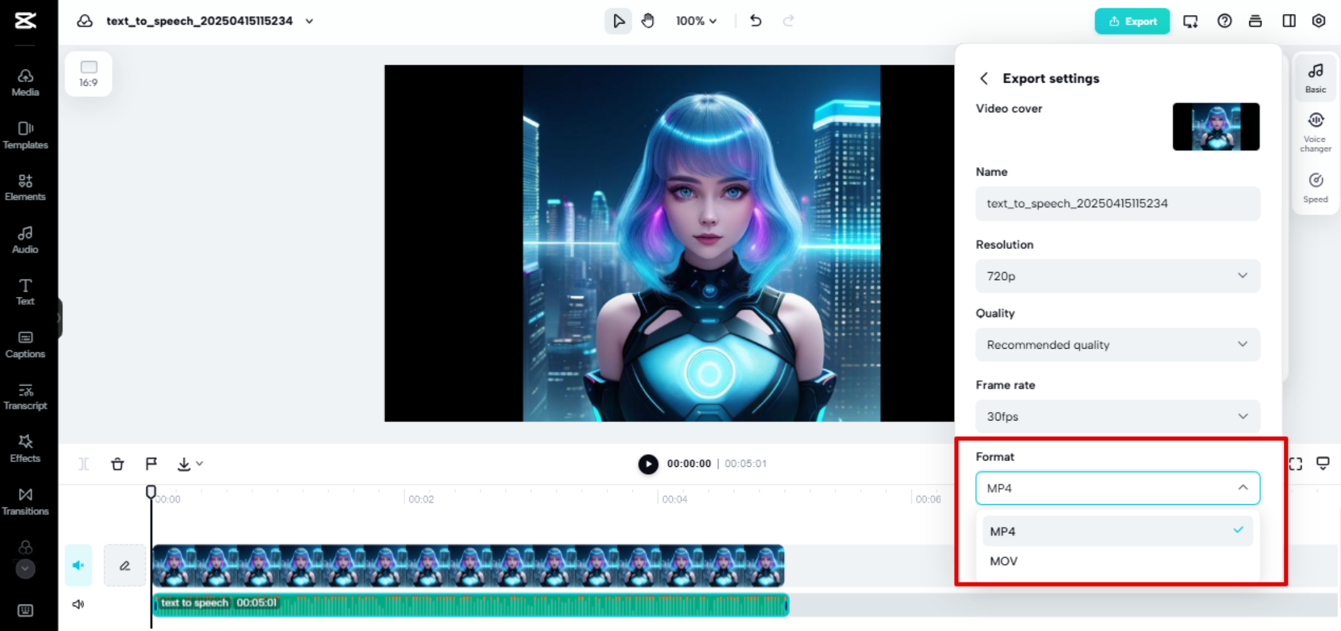This screenshot has height=631, width=1341.
Task: Mute the video track
Action: point(78,565)
